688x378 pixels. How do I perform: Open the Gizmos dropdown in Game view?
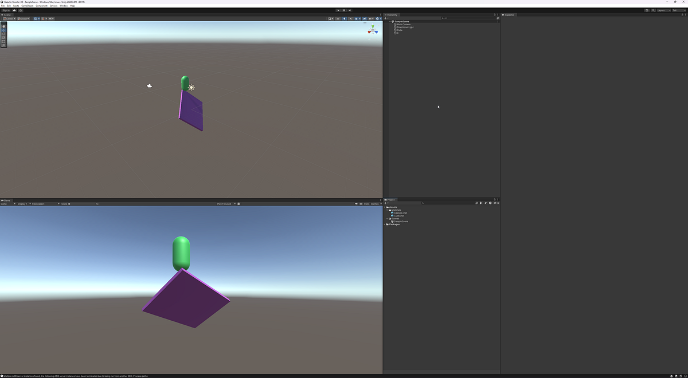coord(375,203)
